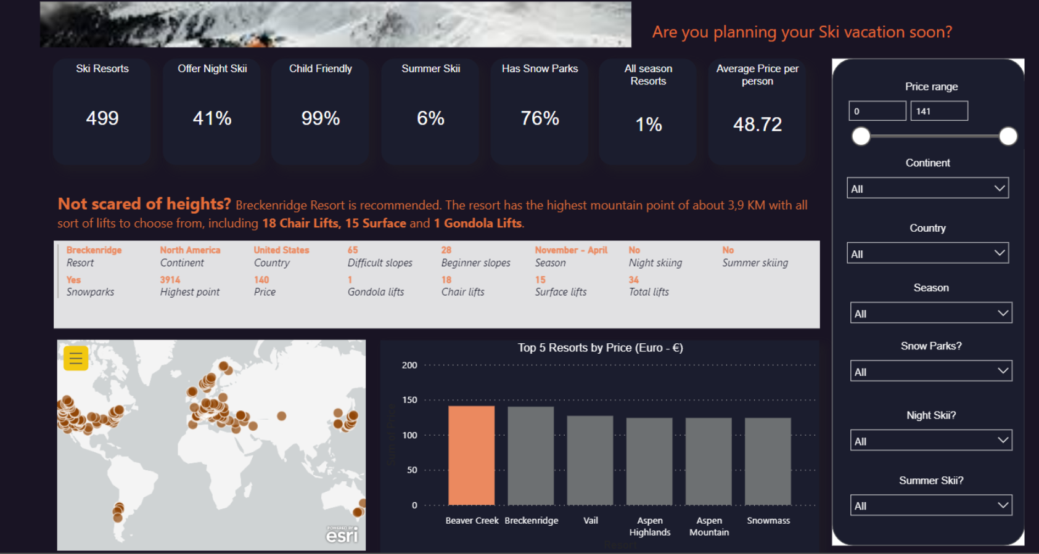
Task: Click the 'North America' continent value
Action: point(190,250)
